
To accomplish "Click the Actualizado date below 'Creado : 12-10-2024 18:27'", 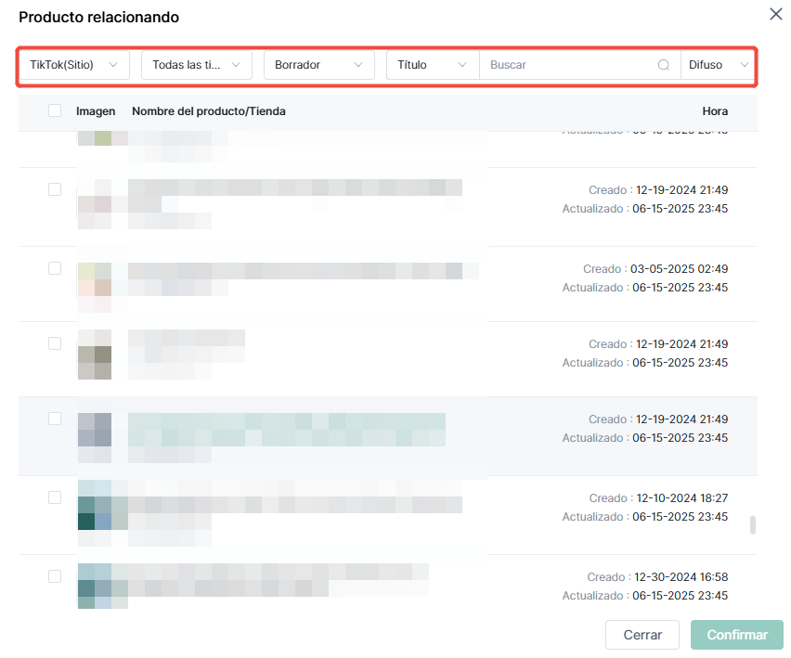I will (645, 517).
